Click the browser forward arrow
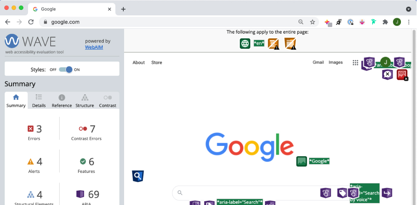The height and width of the screenshot is (205, 417). point(19,22)
